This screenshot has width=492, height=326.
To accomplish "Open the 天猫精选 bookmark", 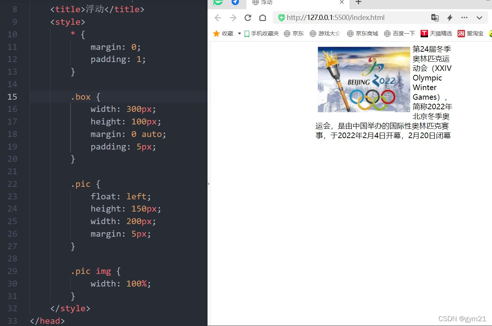I will click(437, 34).
